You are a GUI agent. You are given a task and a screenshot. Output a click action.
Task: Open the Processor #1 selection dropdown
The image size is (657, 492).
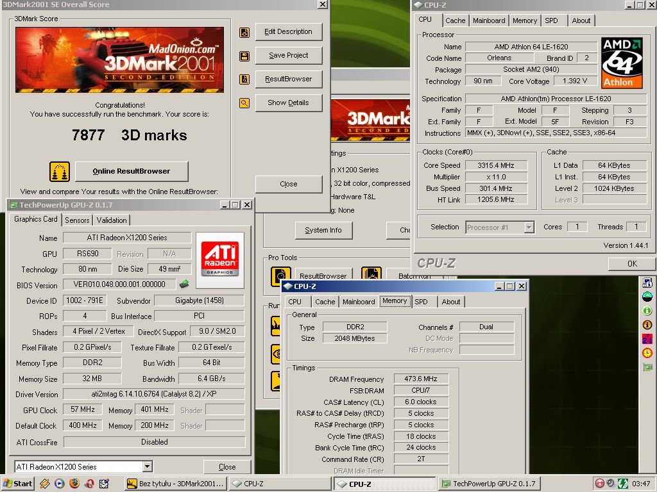click(529, 227)
